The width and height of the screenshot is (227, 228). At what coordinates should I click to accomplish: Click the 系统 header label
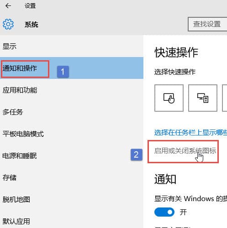(32, 24)
